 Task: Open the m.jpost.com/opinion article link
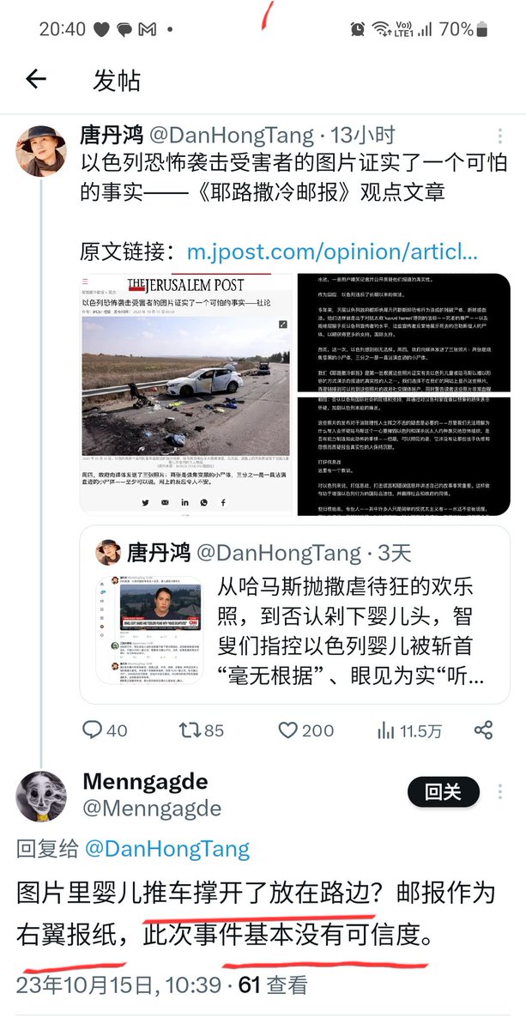pyautogui.click(x=332, y=252)
